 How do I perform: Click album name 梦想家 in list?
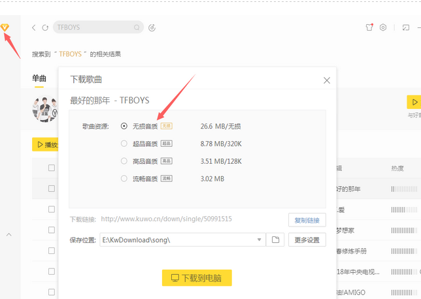(x=345, y=230)
